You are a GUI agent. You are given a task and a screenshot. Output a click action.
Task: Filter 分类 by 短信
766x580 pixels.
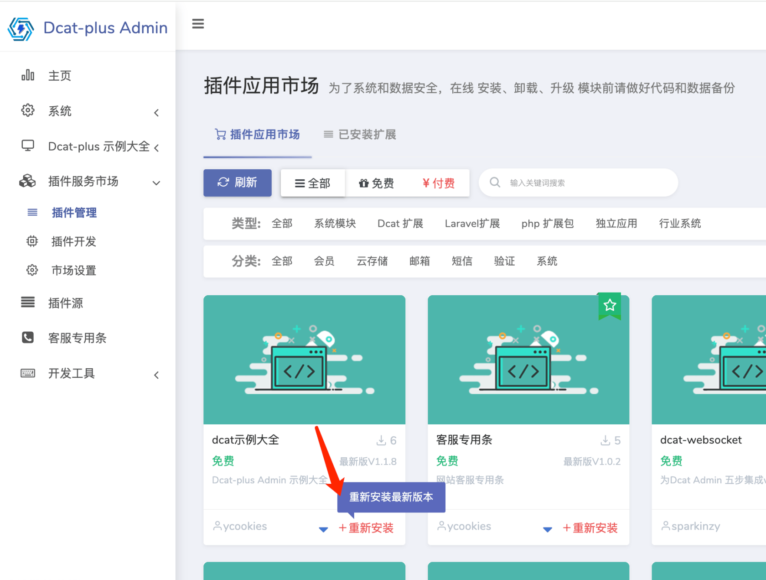coord(462,261)
